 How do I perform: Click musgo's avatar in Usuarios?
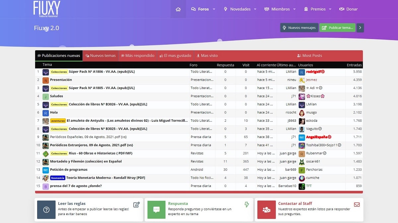pos(302,113)
